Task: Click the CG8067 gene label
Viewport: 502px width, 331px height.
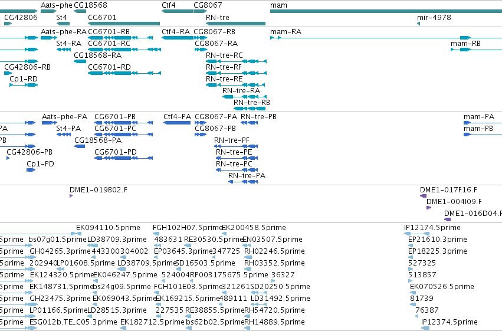Action: pyautogui.click(x=208, y=5)
